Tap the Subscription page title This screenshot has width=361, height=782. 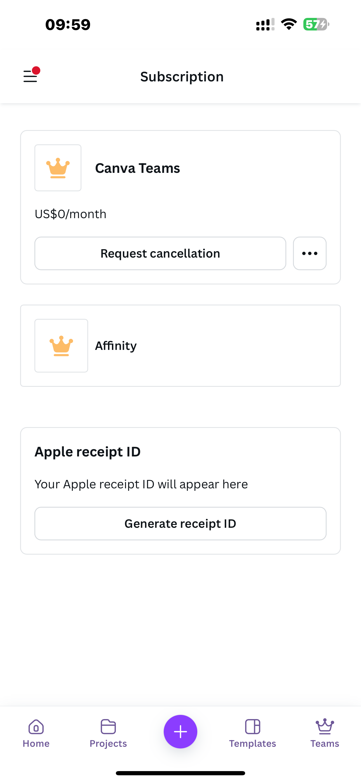pos(182,77)
